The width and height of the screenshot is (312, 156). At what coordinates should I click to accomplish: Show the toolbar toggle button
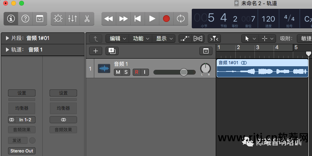40,19
